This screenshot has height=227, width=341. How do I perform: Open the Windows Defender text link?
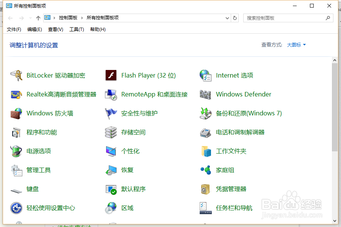coord(244,94)
